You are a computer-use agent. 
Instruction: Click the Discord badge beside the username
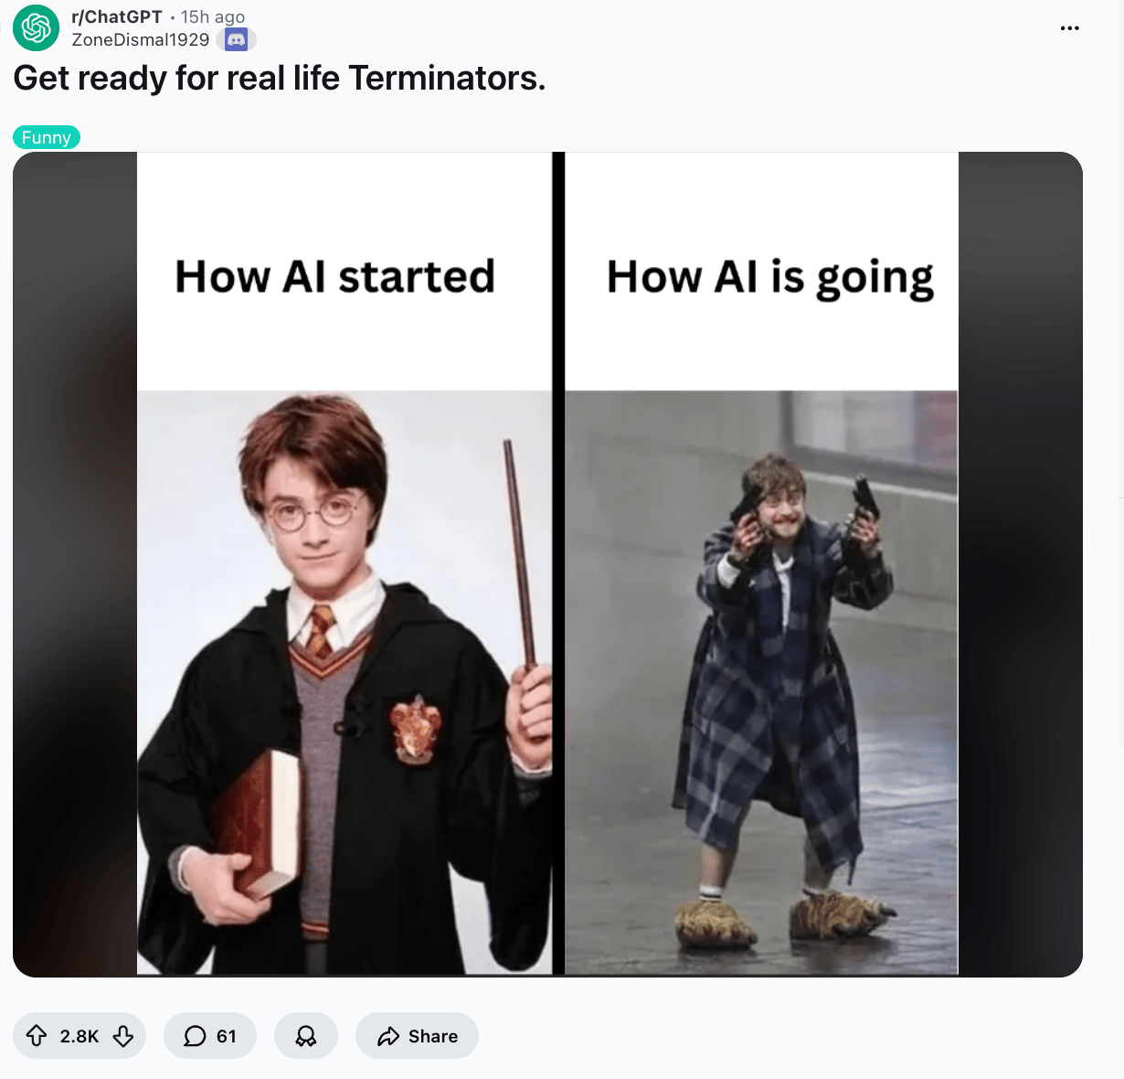coord(237,40)
